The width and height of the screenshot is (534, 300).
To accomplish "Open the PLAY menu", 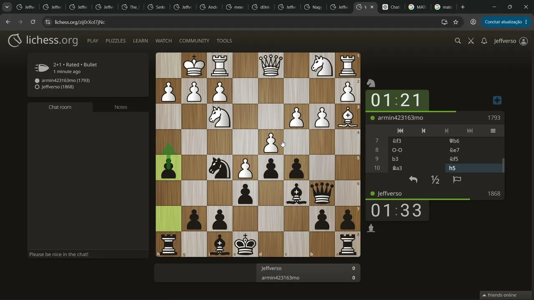I will point(93,41).
